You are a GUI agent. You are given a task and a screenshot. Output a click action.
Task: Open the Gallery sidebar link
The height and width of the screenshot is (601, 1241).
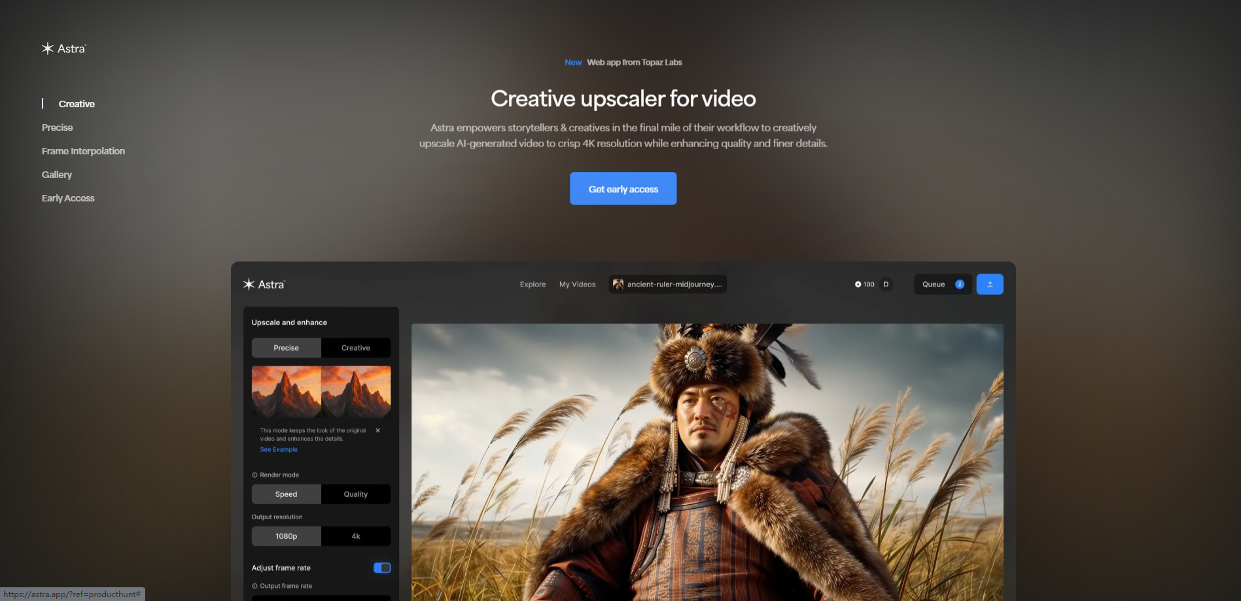point(57,175)
